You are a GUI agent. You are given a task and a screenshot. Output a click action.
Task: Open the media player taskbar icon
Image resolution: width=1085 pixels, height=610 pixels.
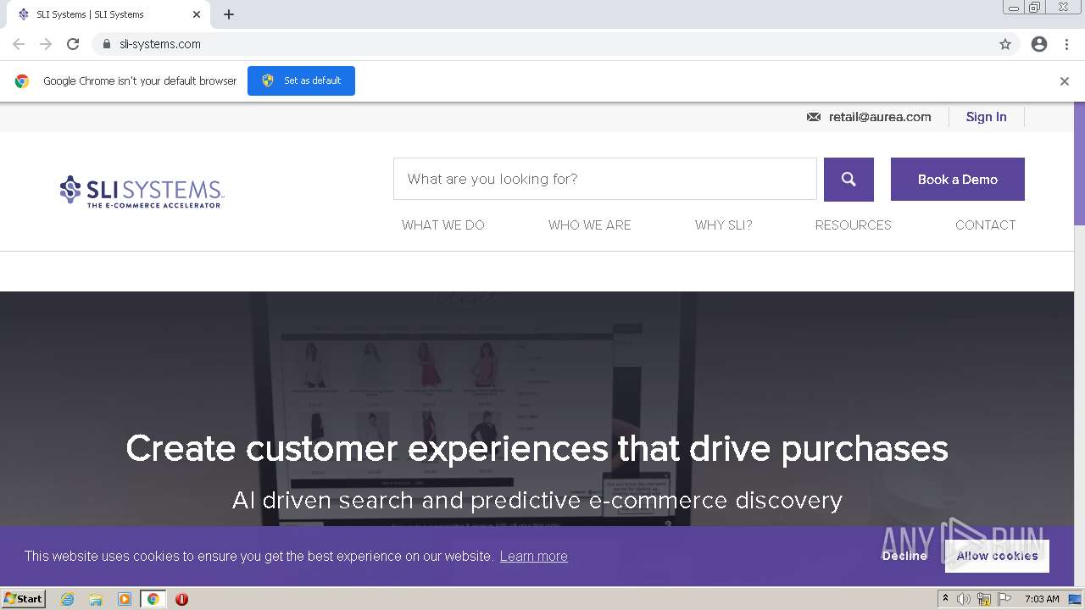(x=125, y=599)
